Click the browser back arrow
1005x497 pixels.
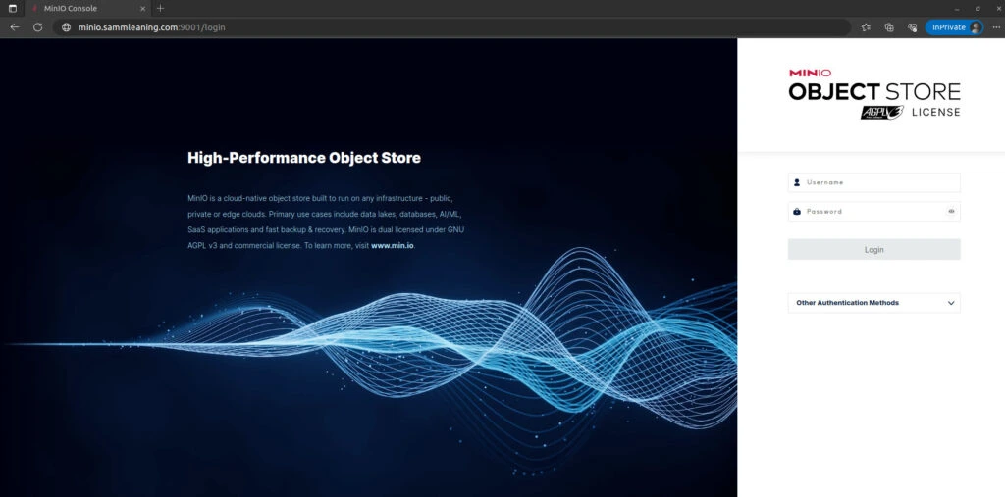coord(15,27)
